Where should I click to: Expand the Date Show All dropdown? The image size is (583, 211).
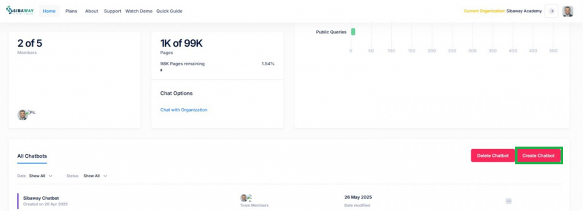click(x=40, y=176)
